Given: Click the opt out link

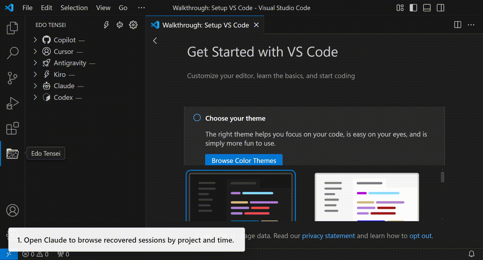Looking at the screenshot, I should (x=420, y=236).
